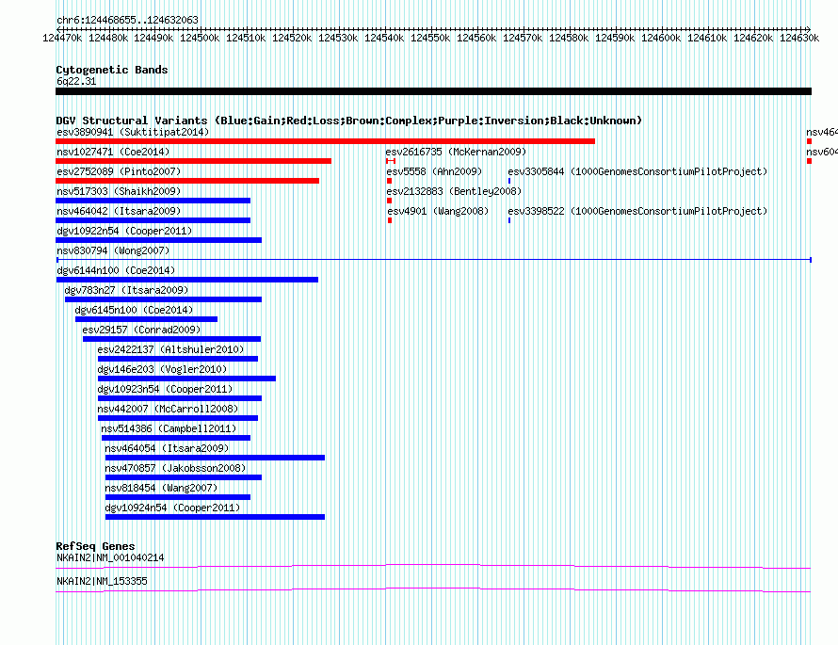Click the blue dgv10924n54 gain bar

pyautogui.click(x=215, y=517)
